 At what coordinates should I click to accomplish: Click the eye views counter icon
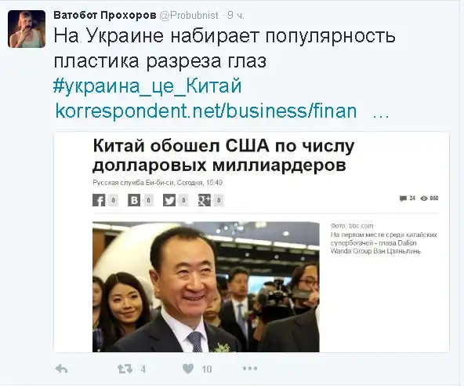(x=424, y=198)
